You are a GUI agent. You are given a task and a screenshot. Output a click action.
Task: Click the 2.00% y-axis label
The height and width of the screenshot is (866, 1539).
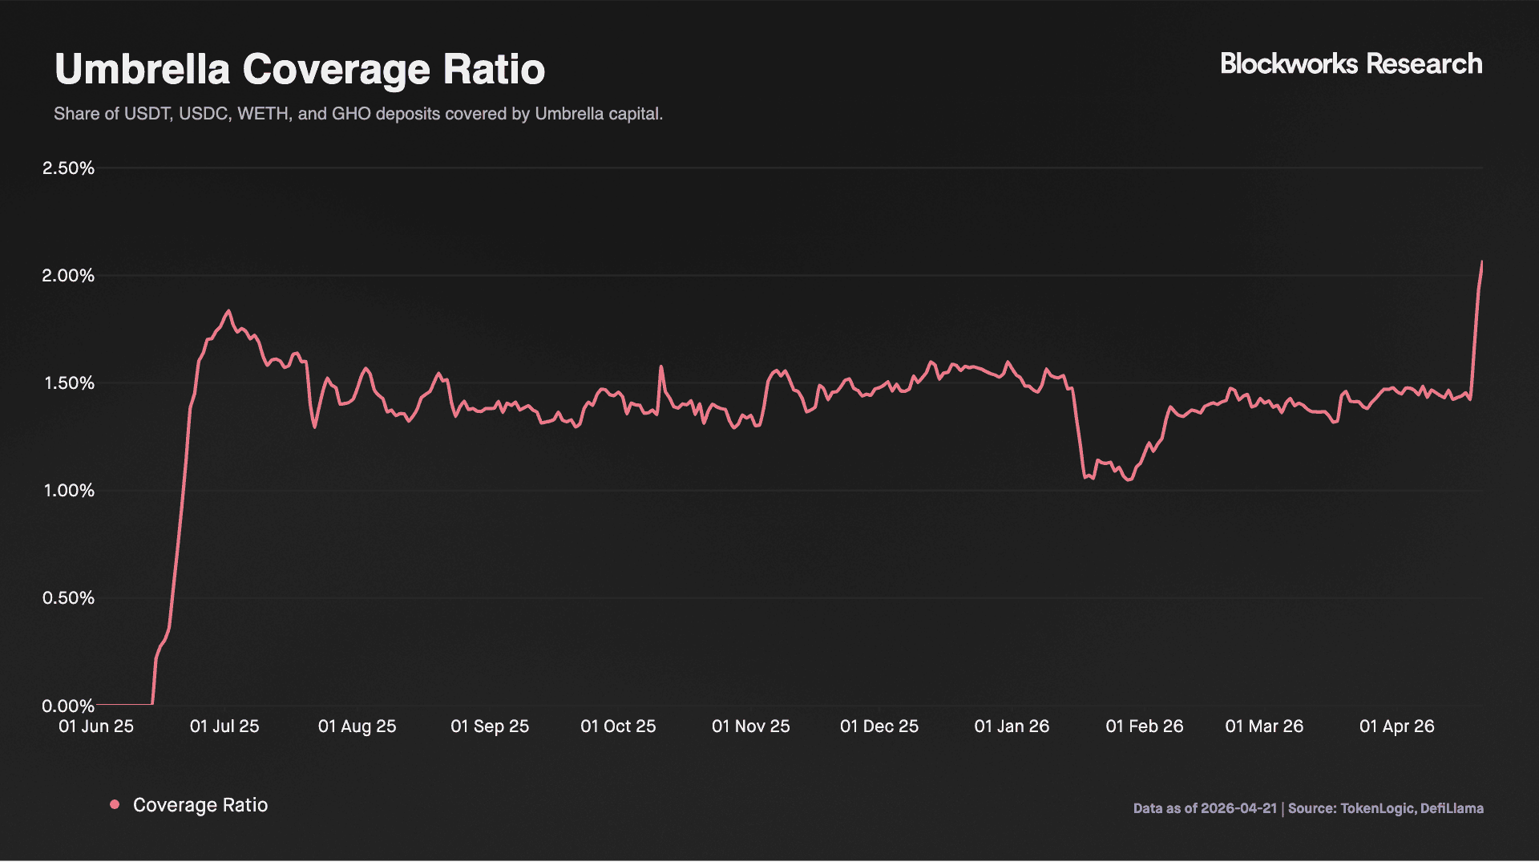tap(68, 276)
